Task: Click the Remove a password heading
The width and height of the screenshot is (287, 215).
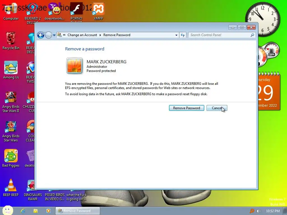Action: coord(85,49)
